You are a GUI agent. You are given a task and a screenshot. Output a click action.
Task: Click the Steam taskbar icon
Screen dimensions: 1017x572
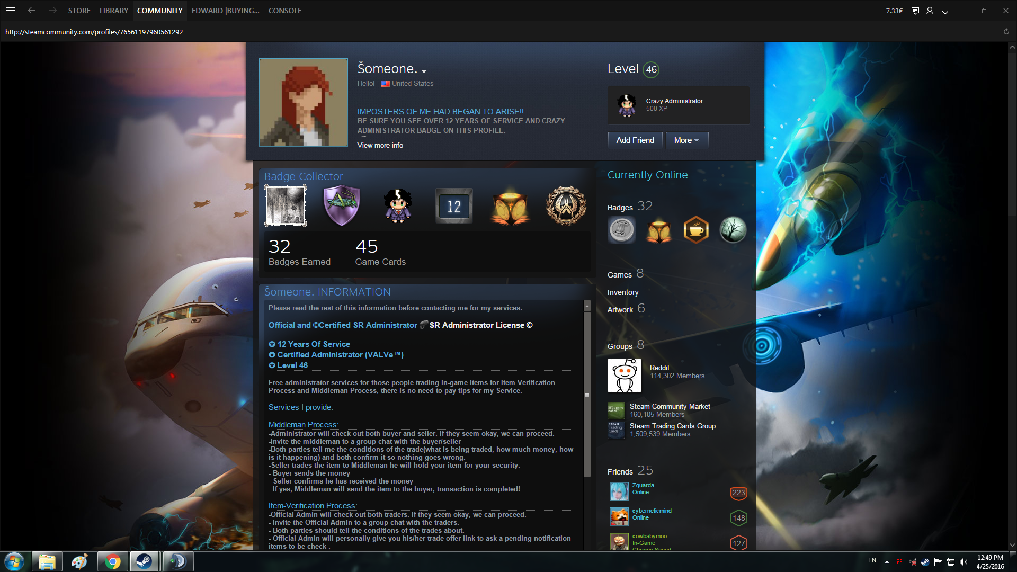pyautogui.click(x=144, y=561)
